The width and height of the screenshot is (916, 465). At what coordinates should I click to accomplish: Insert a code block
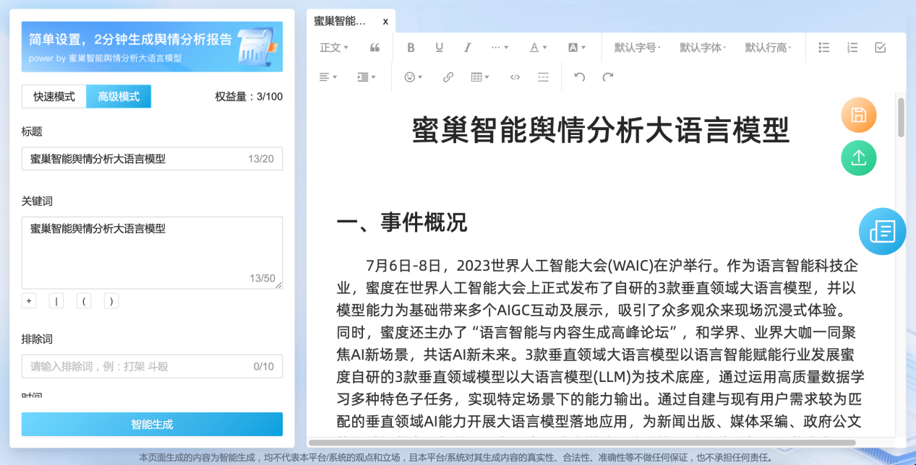[514, 77]
